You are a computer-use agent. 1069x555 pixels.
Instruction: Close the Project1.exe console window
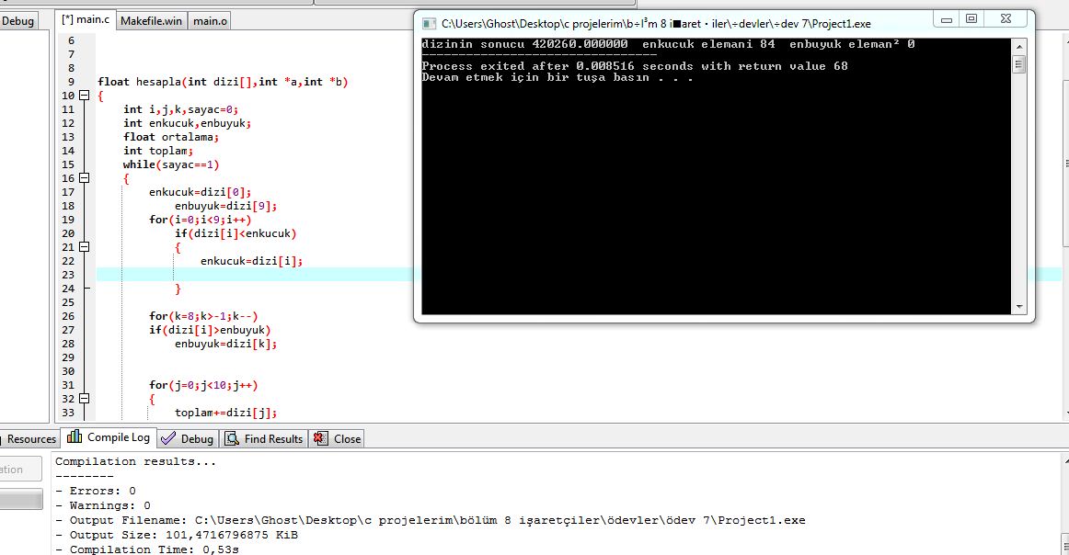[x=1006, y=19]
